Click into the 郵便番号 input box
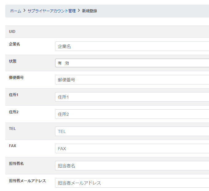 [132, 80]
